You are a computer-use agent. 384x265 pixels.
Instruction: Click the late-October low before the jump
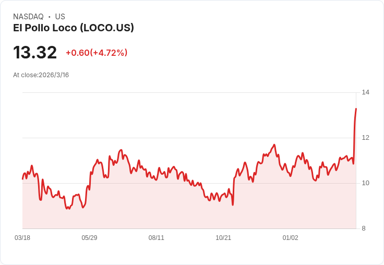[233, 205]
